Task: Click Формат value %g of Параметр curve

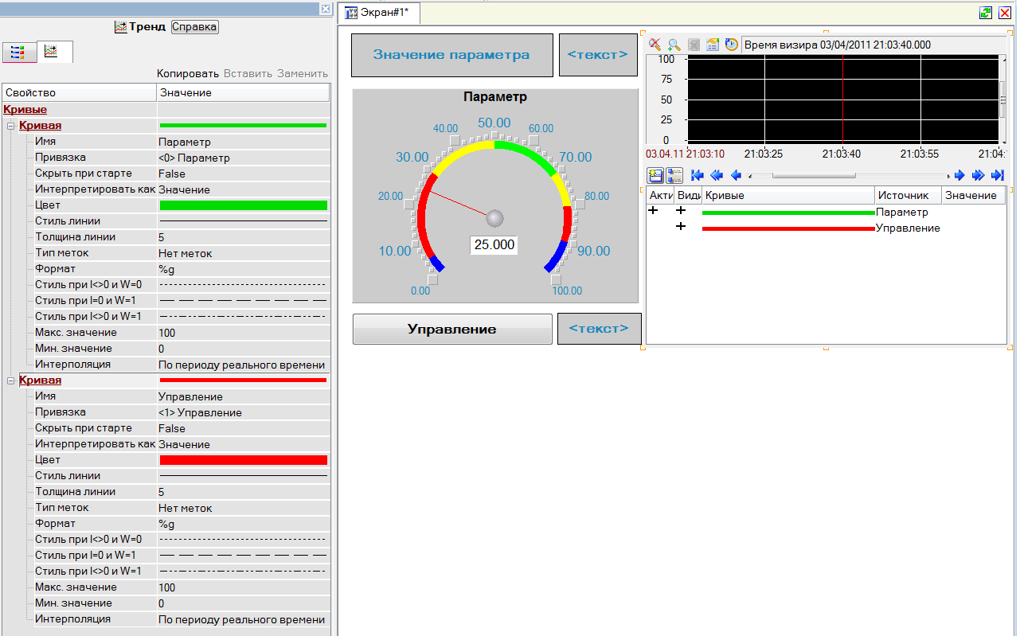Action: pos(244,269)
